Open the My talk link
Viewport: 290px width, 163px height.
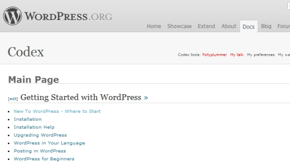tap(237, 55)
